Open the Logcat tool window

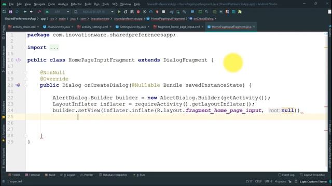pos(68,175)
